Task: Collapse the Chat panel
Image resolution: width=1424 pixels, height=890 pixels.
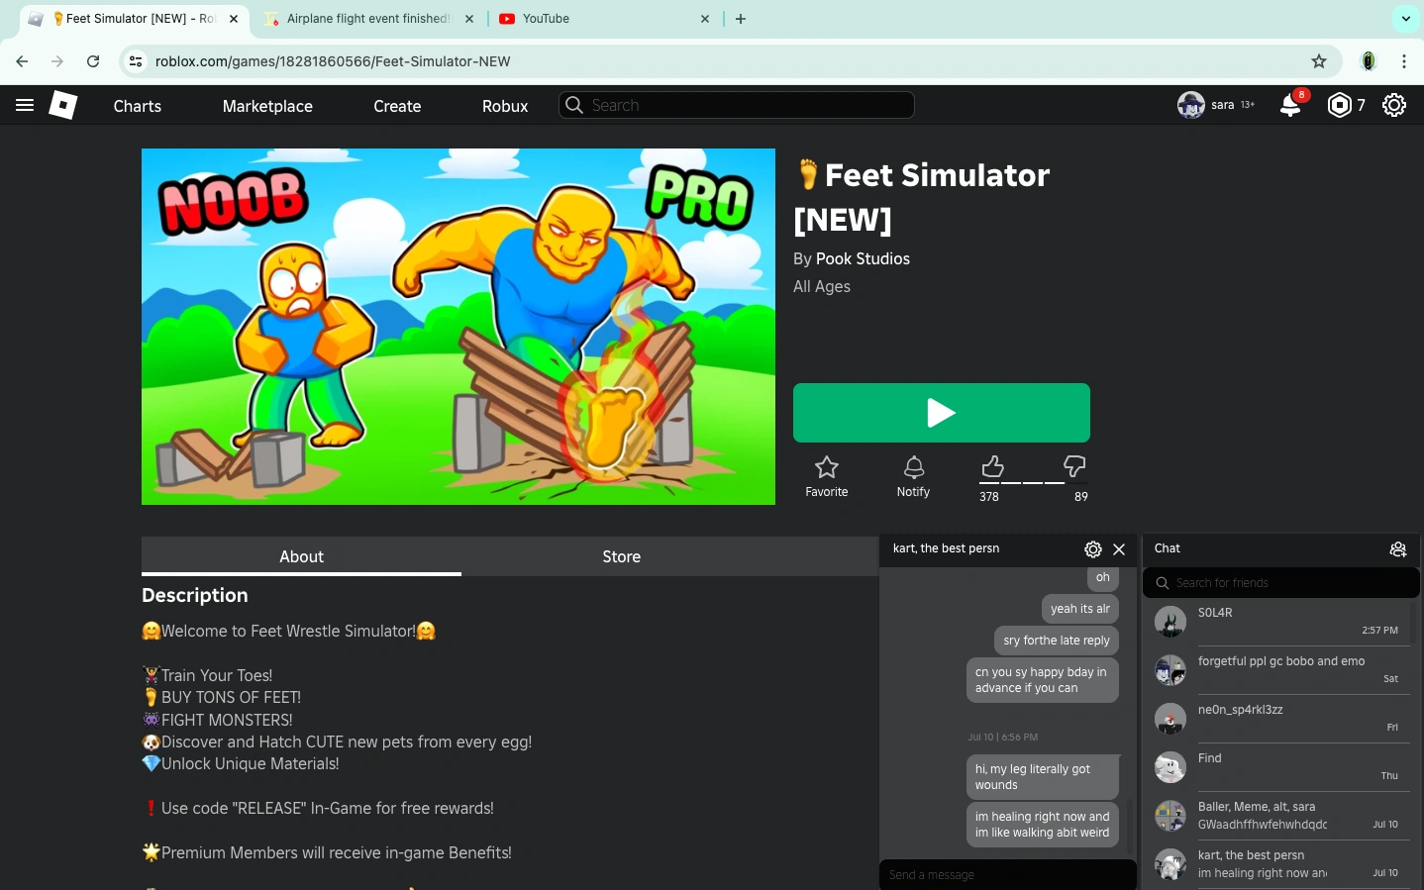Action: pos(1167,548)
